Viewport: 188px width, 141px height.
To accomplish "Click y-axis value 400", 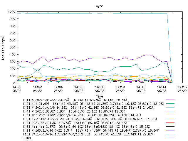I will [x=12, y=55].
